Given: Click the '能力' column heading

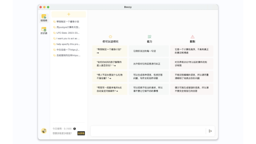Looking at the screenshot, I should (150, 42).
